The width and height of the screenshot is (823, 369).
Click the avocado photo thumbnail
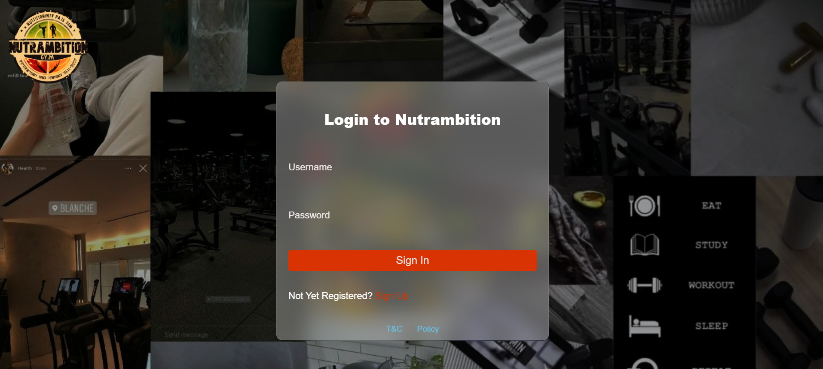581,230
